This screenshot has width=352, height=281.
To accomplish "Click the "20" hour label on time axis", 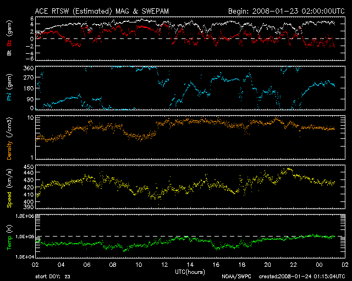I will pyautogui.click(x=268, y=265).
